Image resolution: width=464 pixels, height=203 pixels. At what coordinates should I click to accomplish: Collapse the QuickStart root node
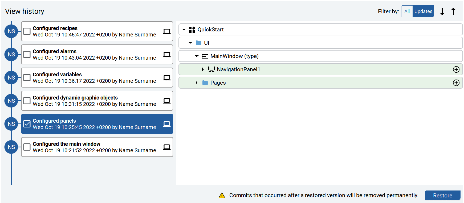pyautogui.click(x=184, y=30)
